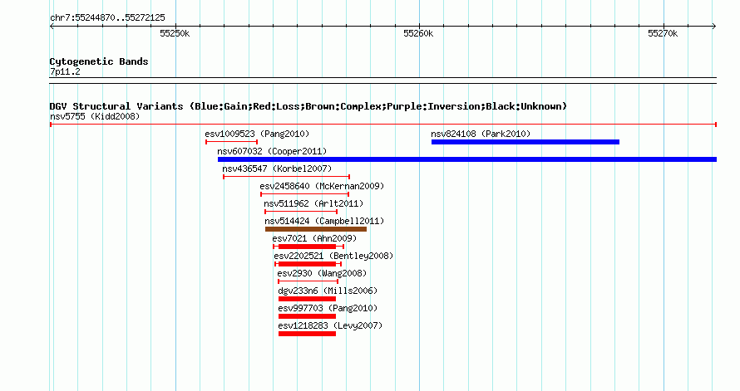
Task: Open esv2930 (Wang2008) label
Action: (x=322, y=273)
